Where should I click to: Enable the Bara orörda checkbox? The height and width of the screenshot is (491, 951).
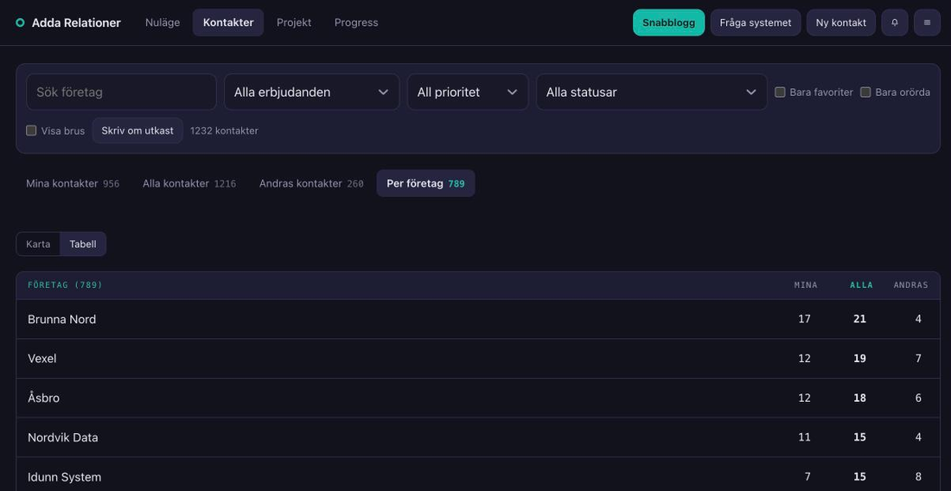pos(865,92)
